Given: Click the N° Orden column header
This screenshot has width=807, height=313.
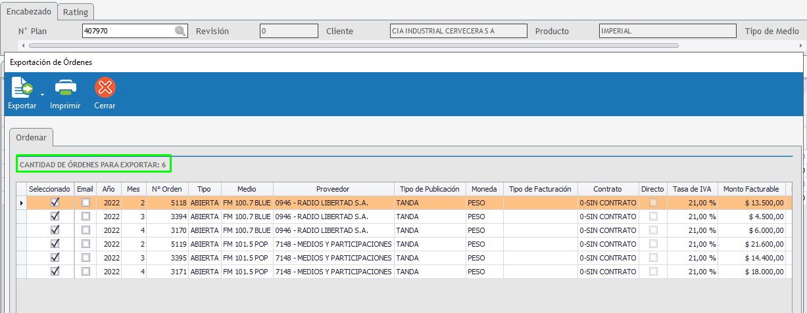Looking at the screenshot, I should [x=167, y=189].
